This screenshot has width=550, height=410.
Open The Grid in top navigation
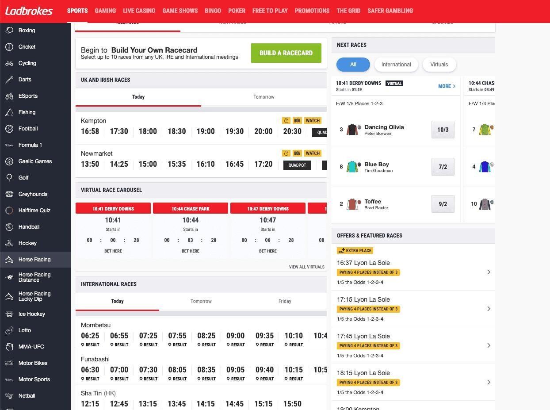pyautogui.click(x=348, y=11)
